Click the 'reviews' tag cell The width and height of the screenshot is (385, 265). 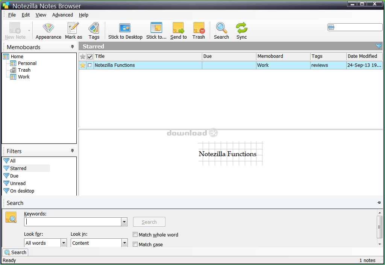pos(328,65)
